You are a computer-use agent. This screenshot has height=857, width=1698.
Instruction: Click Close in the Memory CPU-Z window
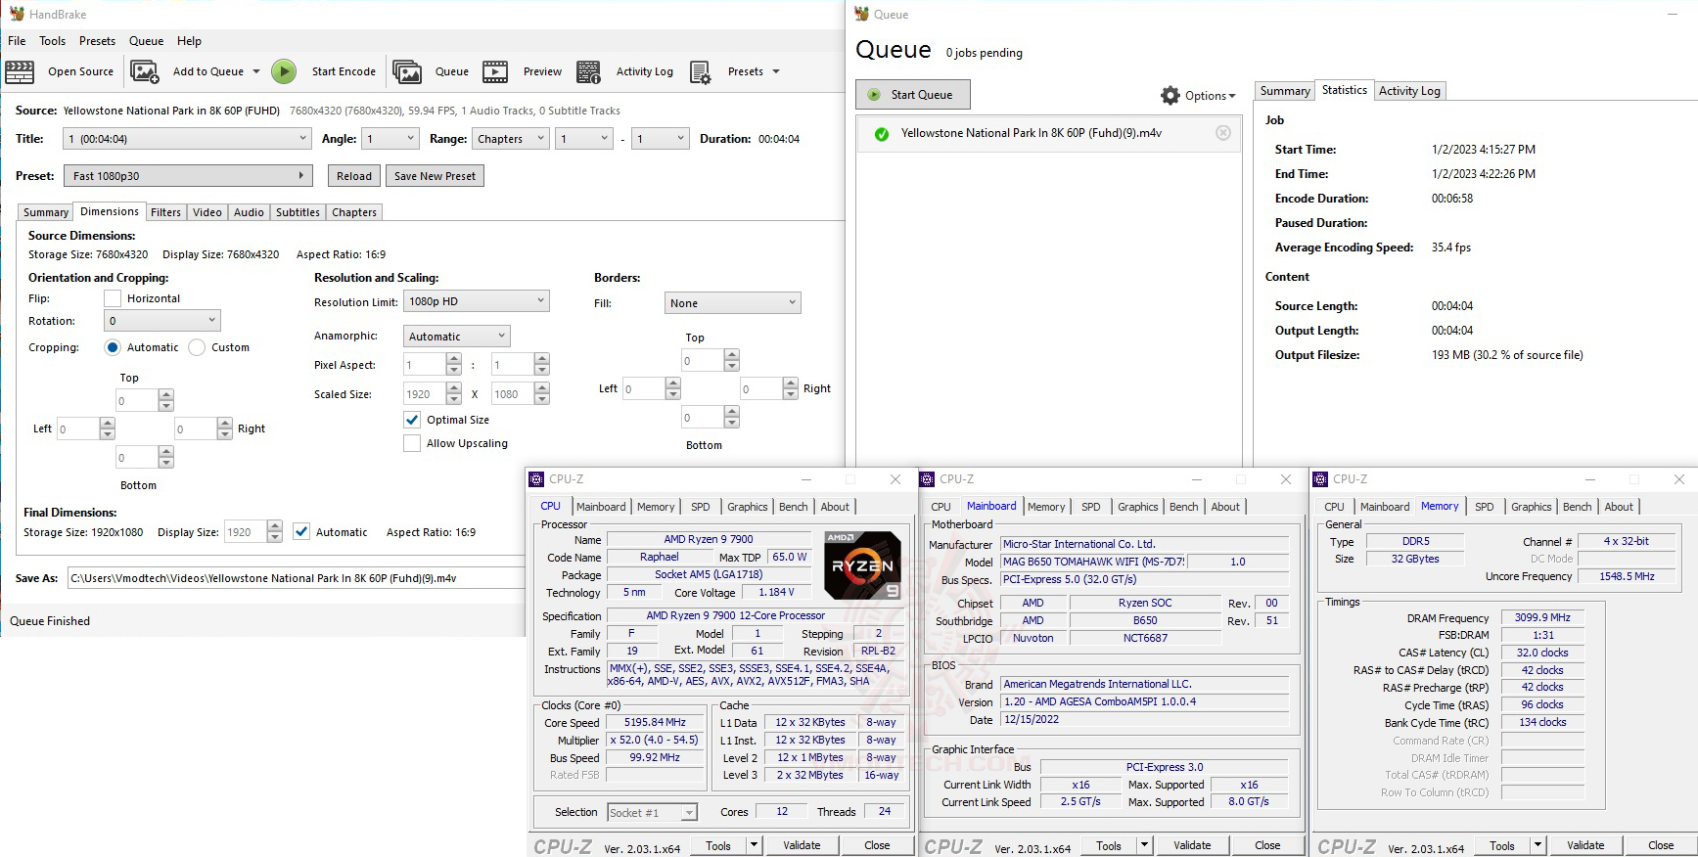point(1661,845)
